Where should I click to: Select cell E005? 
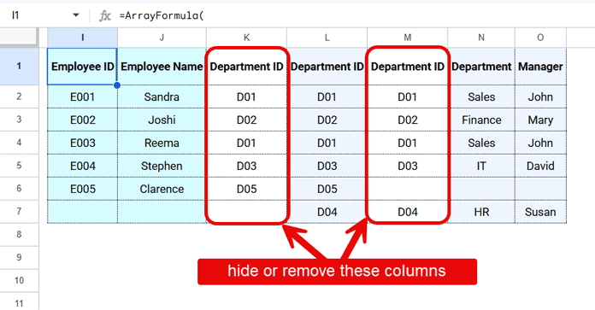click(x=82, y=189)
